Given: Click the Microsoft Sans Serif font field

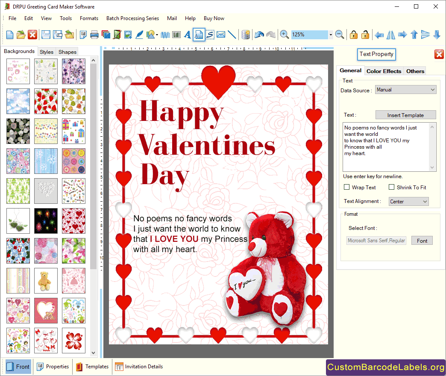Looking at the screenshot, I should coord(376,241).
